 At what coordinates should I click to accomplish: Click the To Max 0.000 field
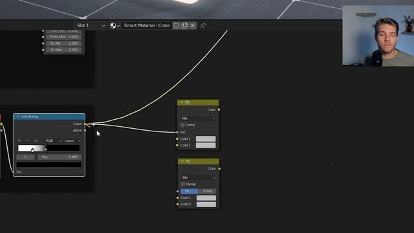64,50
